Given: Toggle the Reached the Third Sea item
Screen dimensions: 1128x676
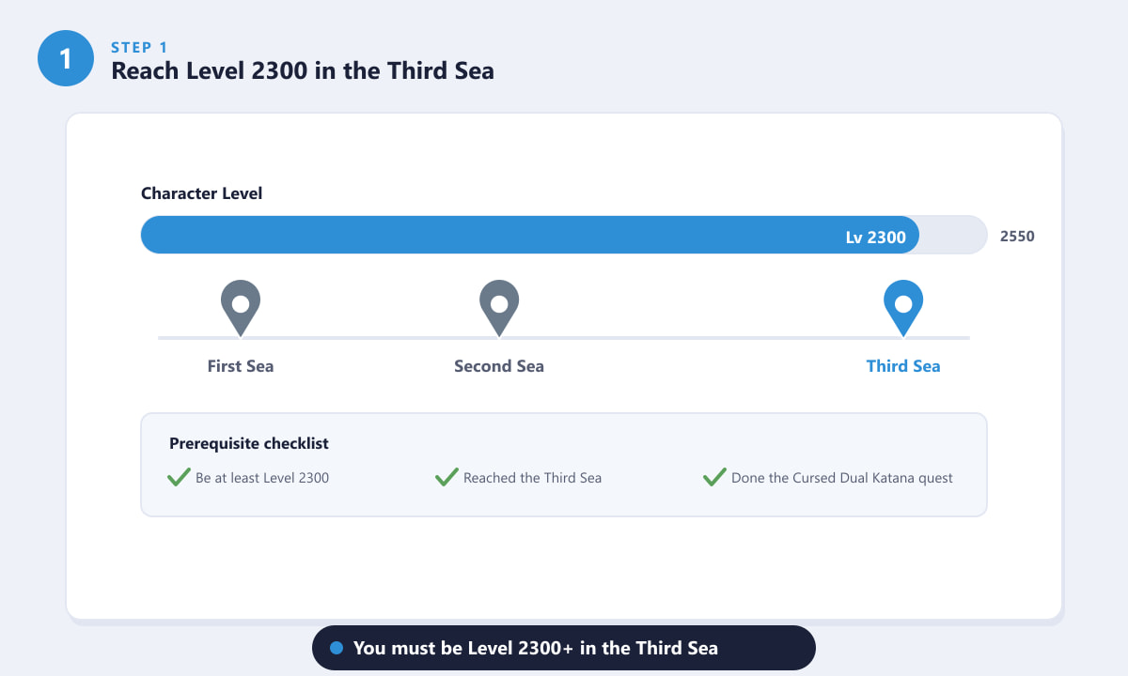Looking at the screenshot, I should click(x=518, y=478).
